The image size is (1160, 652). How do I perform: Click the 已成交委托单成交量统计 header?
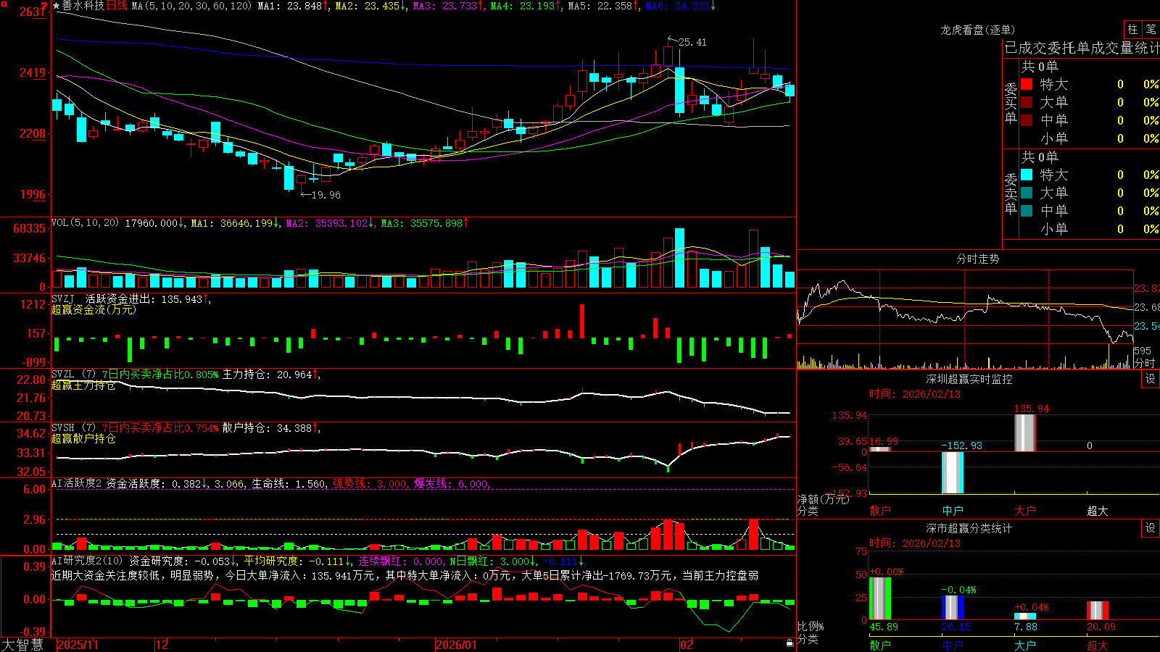(x=1082, y=48)
